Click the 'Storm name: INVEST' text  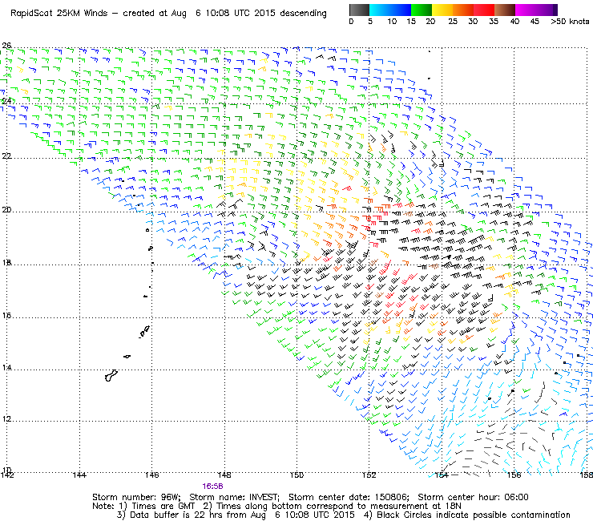(234, 497)
